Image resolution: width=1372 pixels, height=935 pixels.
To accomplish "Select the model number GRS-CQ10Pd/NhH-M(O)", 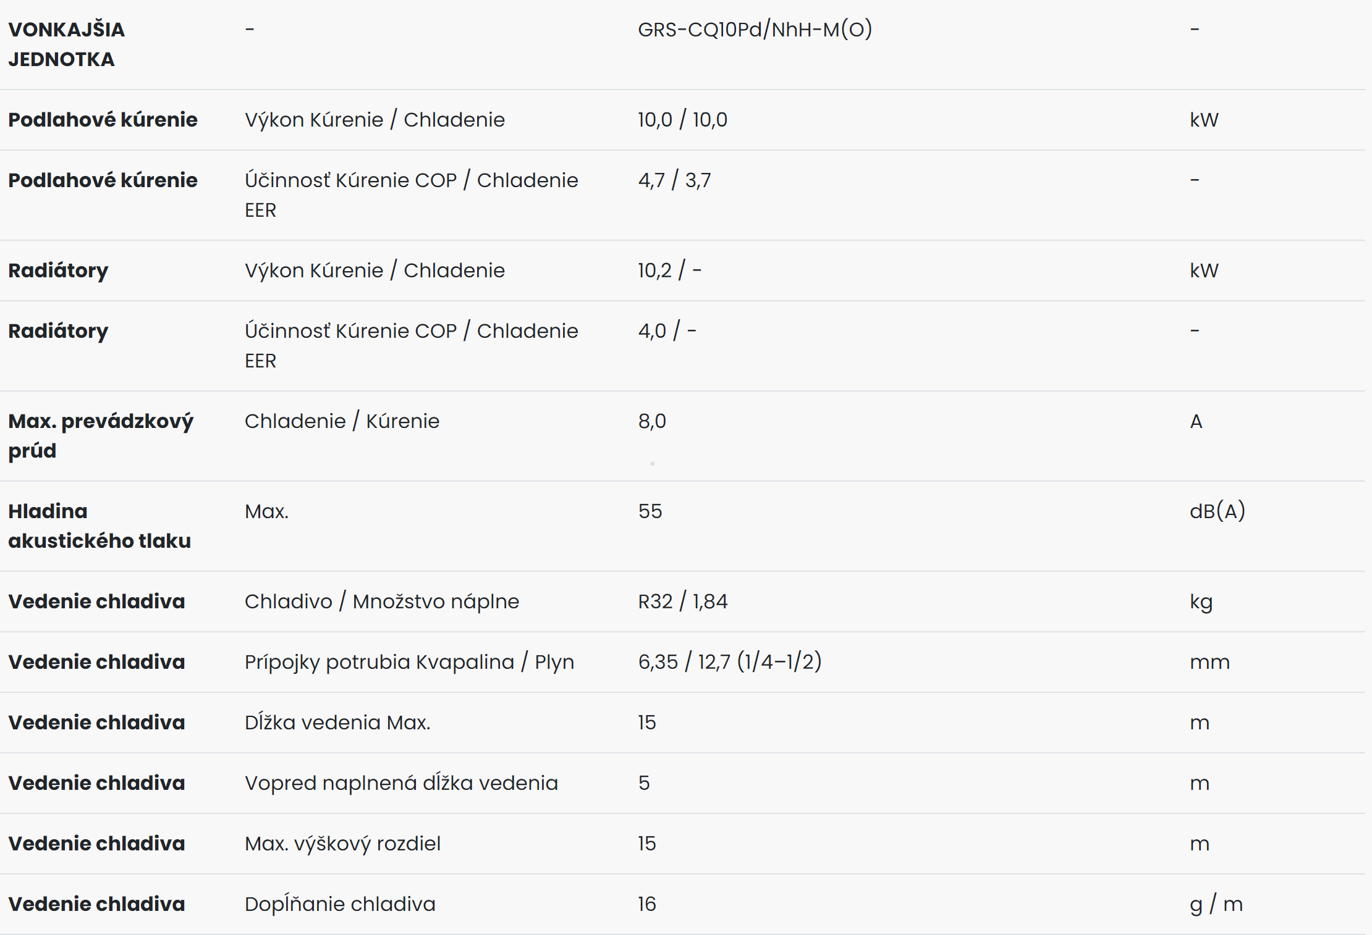I will [755, 29].
